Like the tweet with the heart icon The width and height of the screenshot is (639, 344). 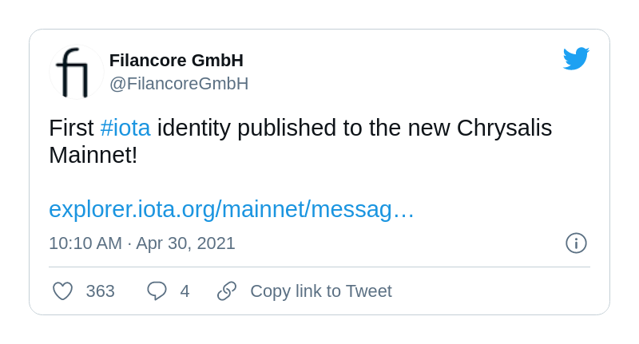pyautogui.click(x=63, y=291)
